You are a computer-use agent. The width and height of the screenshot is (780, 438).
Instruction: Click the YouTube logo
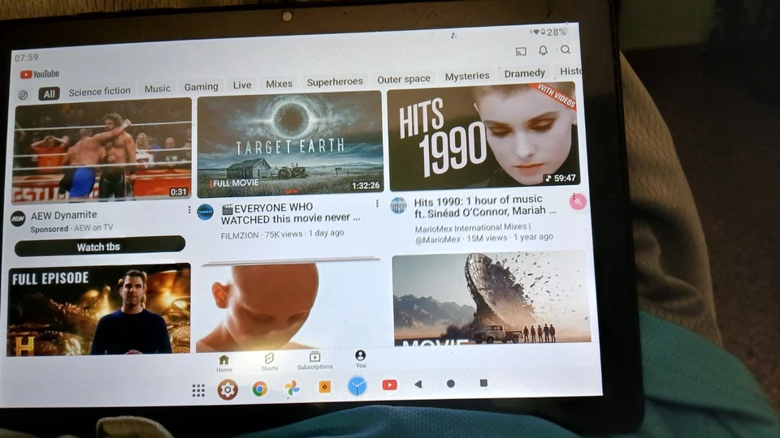[x=40, y=74]
